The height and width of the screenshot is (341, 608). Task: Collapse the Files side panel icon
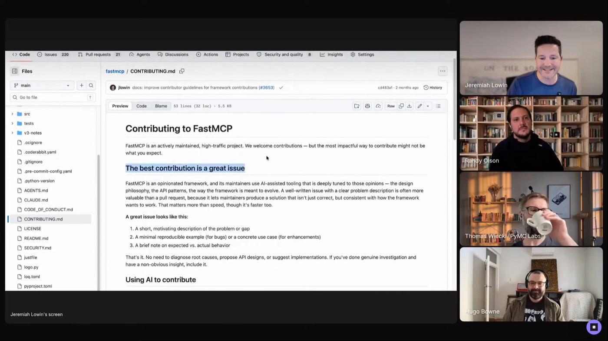(15, 71)
